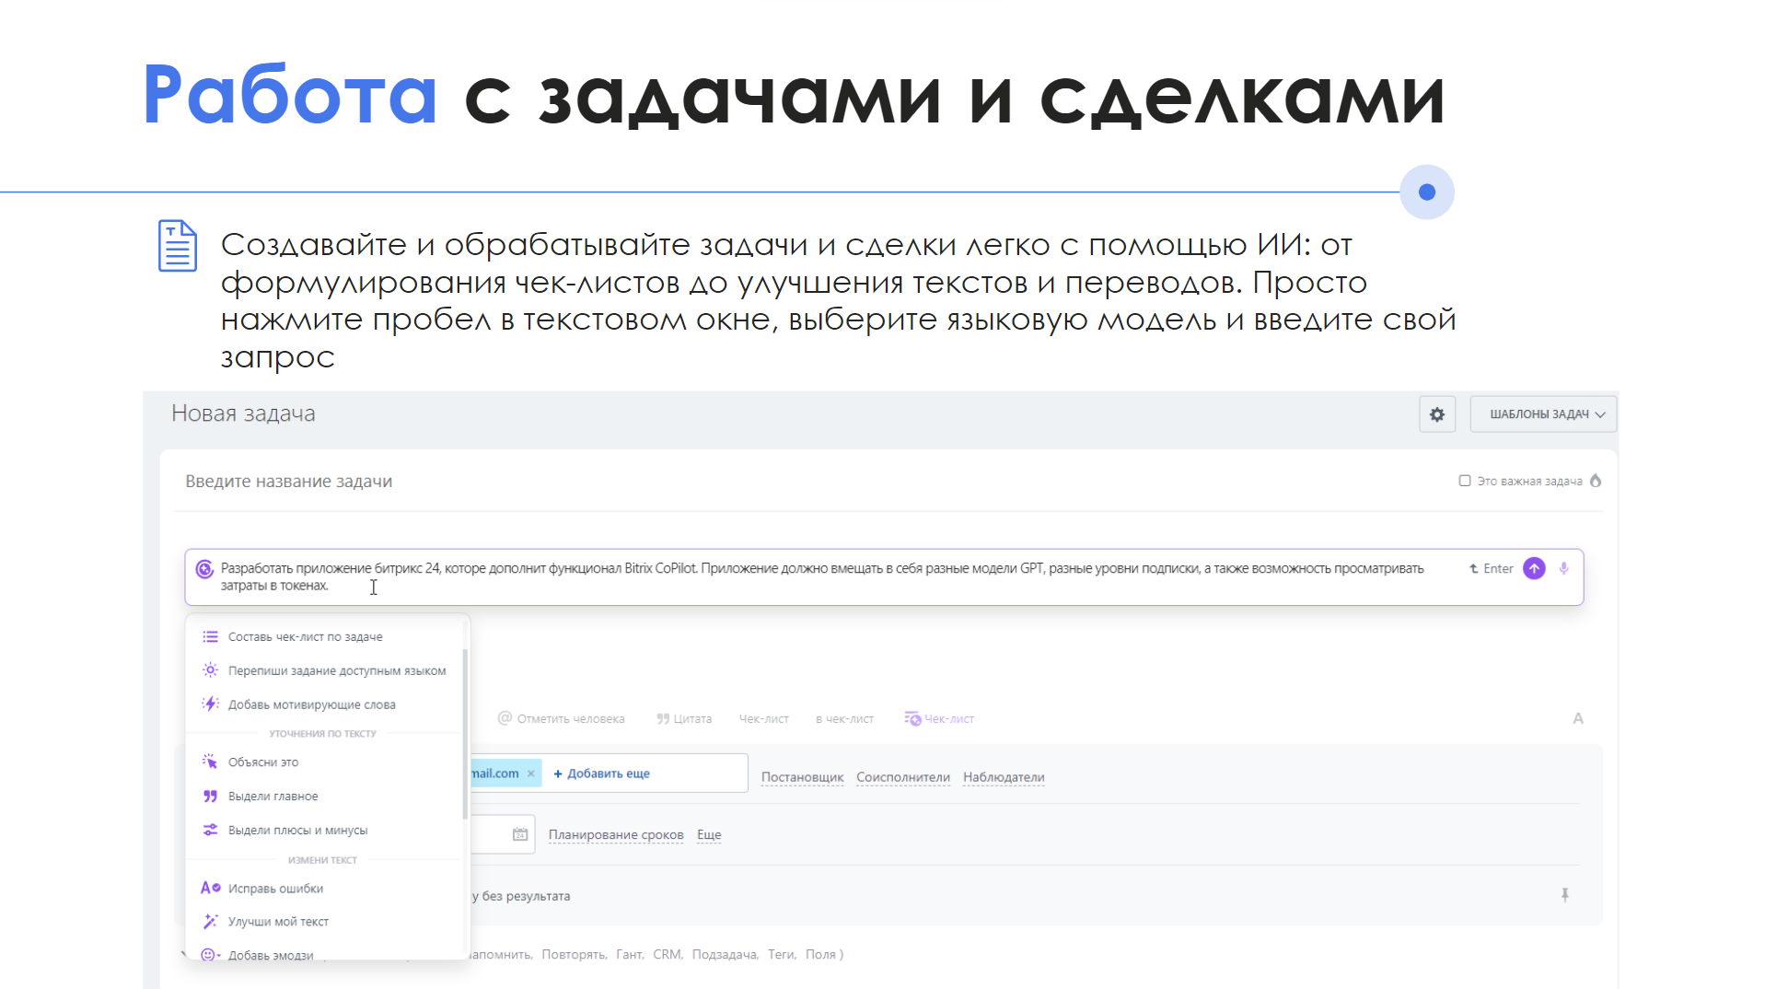Select 'Составь чек-лист по задаче' menu item
The width and height of the screenshot is (1765, 989).
click(x=305, y=636)
